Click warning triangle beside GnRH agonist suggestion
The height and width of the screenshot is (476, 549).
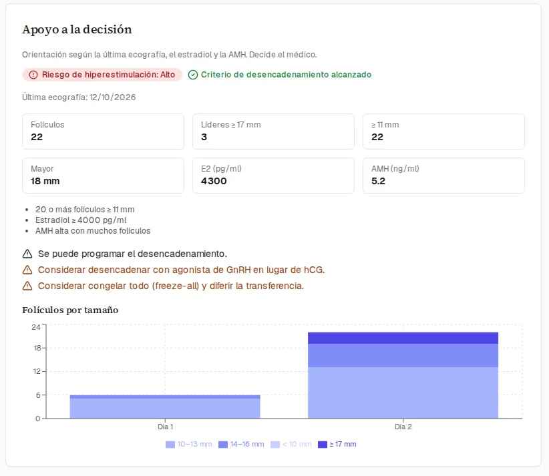pyautogui.click(x=27, y=270)
